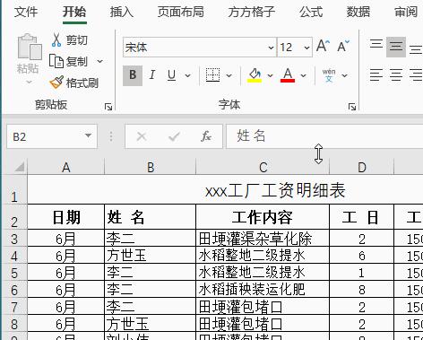This screenshot has width=423, height=340.
Task: Select column B header
Action: [151, 167]
